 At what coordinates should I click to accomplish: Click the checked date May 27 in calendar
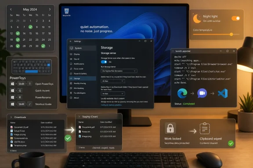coord(18,46)
